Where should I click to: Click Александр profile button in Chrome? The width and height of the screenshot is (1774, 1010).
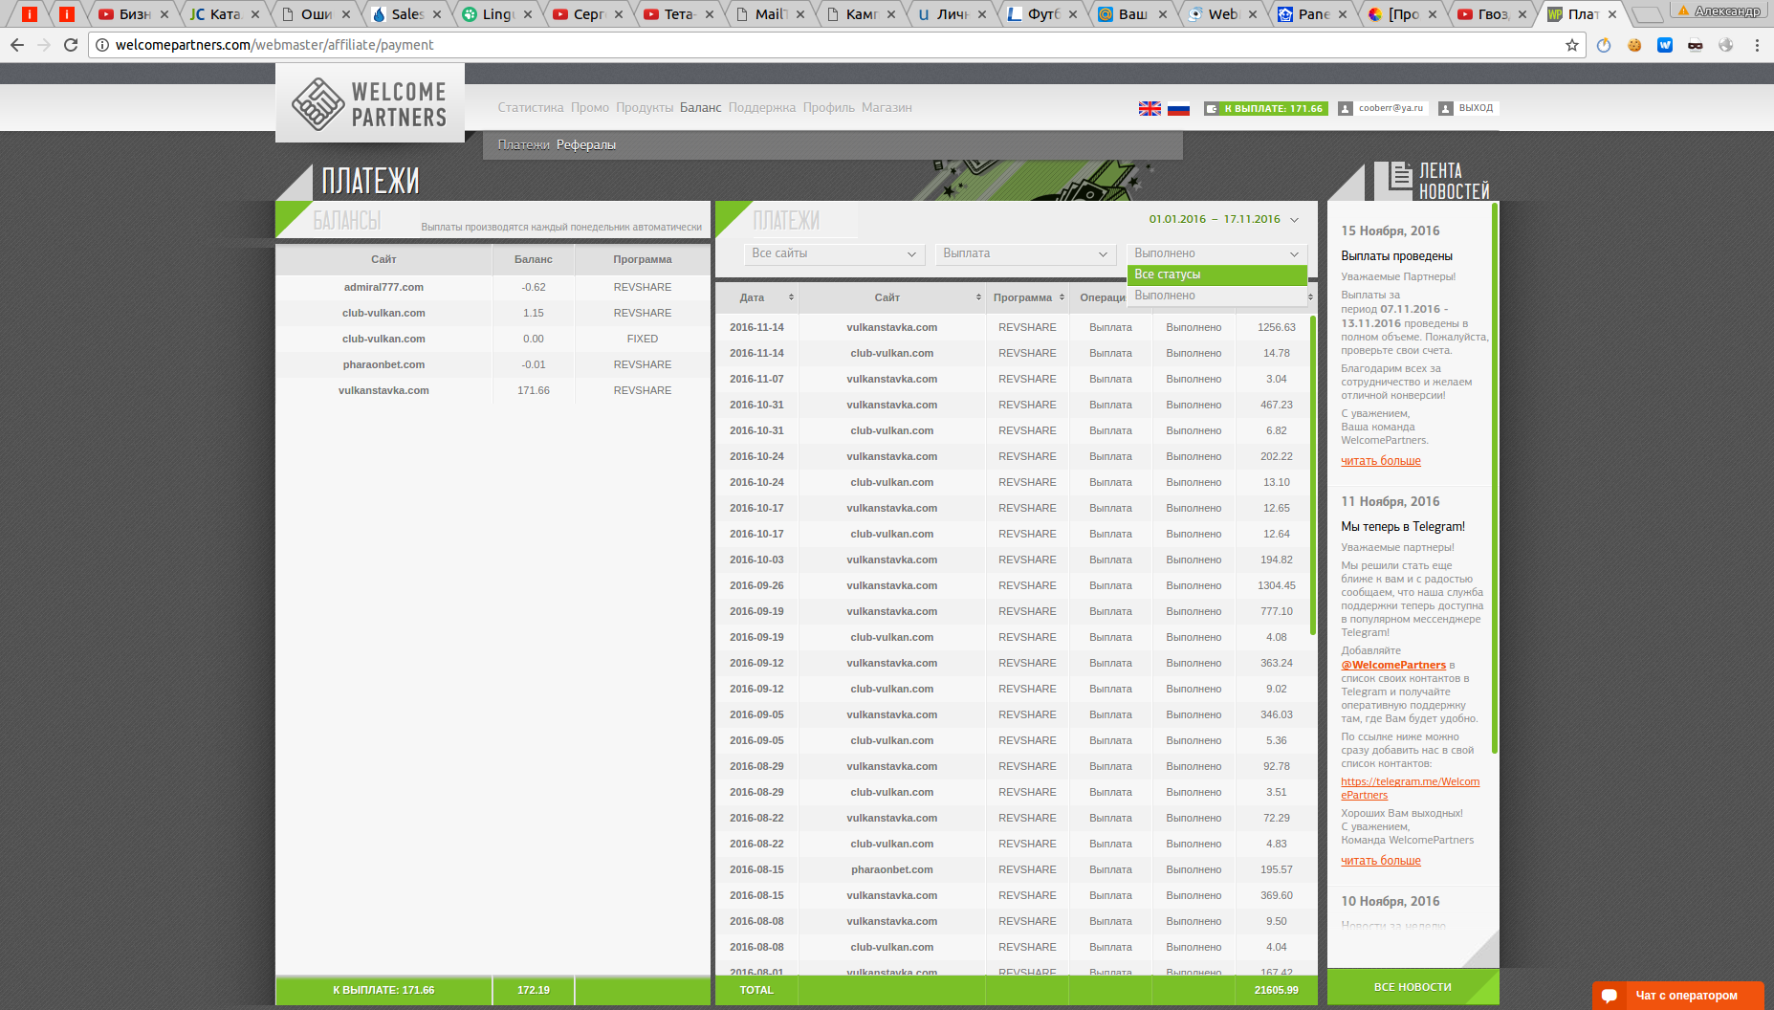pos(1719,11)
